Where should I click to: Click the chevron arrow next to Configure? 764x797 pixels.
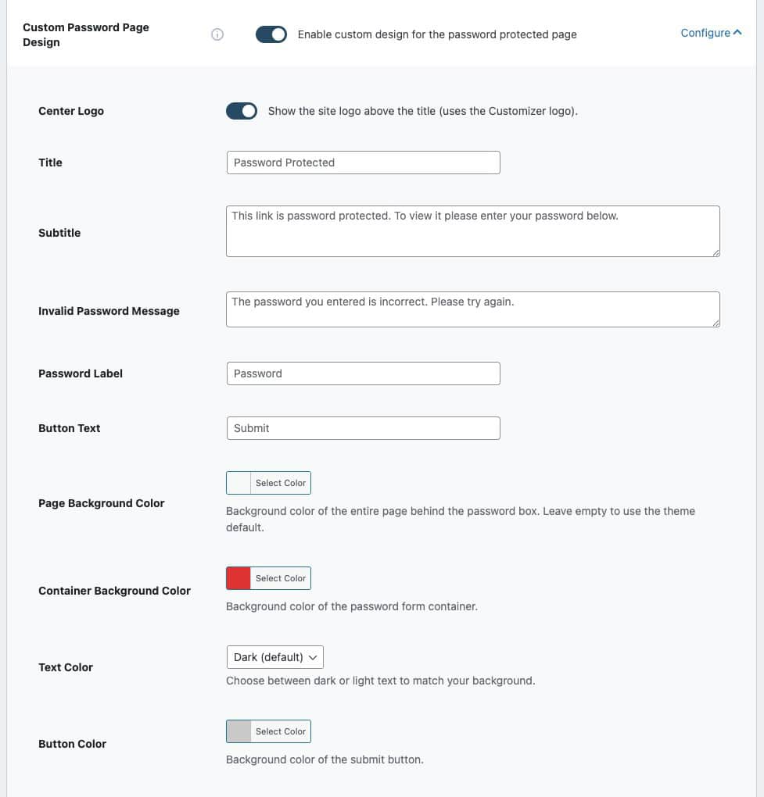[x=737, y=33]
